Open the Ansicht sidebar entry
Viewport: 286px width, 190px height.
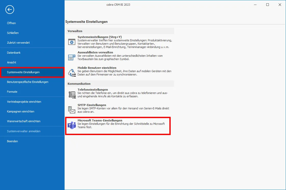point(12,62)
